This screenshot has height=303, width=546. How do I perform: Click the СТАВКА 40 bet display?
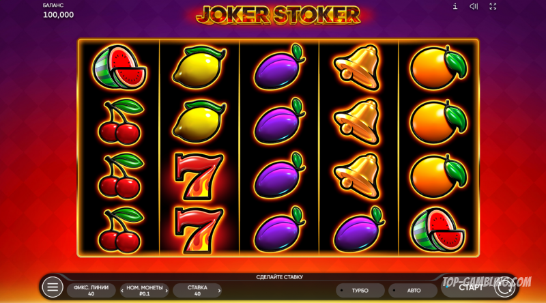pos(197,291)
